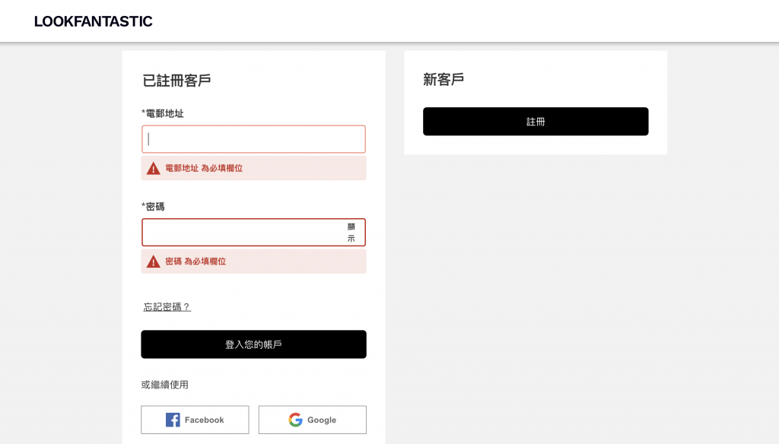This screenshot has height=444, width=779.
Task: Open the 忘記密碼？ forgot password link
Action: (167, 307)
